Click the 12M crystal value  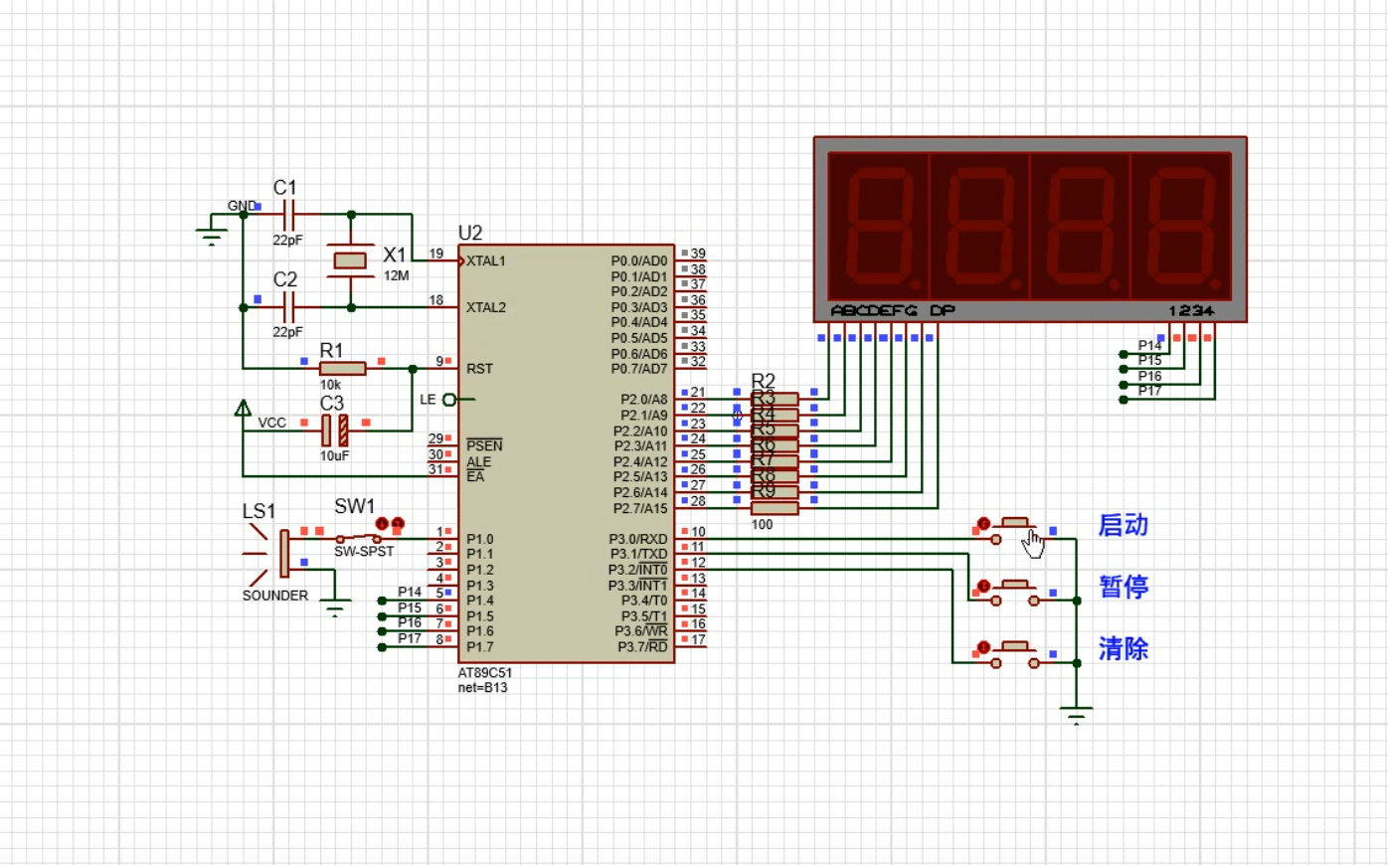(x=396, y=275)
